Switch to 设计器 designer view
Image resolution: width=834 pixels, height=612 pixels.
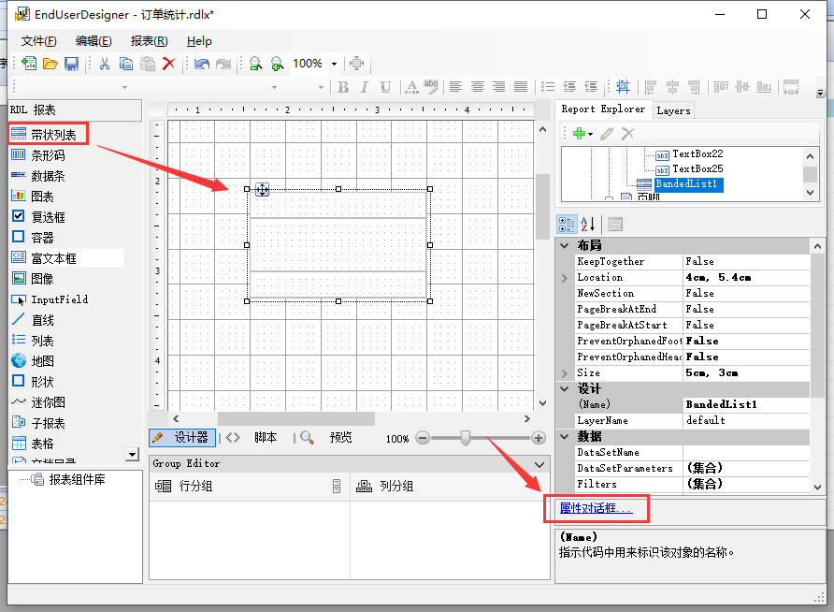182,437
